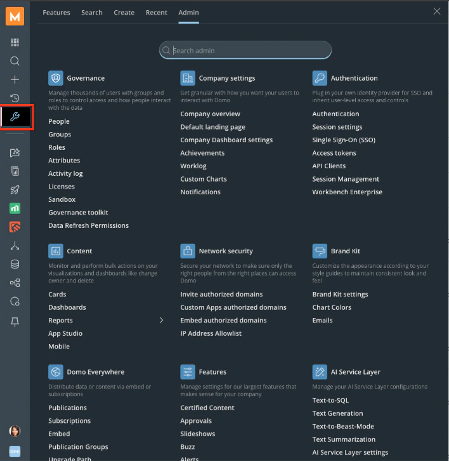Switch to the Create tab

click(124, 13)
